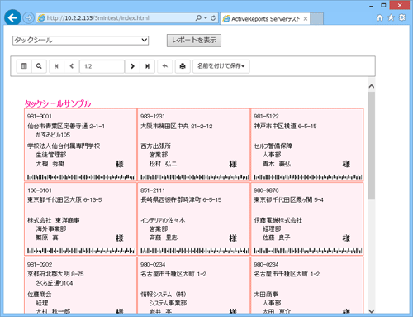Open favorites star icon
This screenshot has height=317, width=413.
click(391, 18)
